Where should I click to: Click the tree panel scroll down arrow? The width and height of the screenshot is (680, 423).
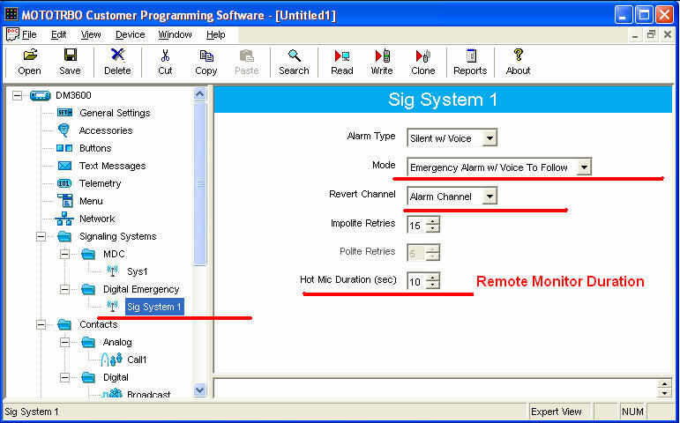(200, 390)
